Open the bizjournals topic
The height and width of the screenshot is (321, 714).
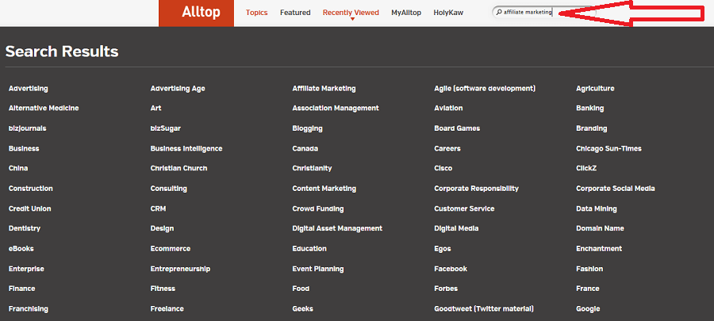[27, 128]
